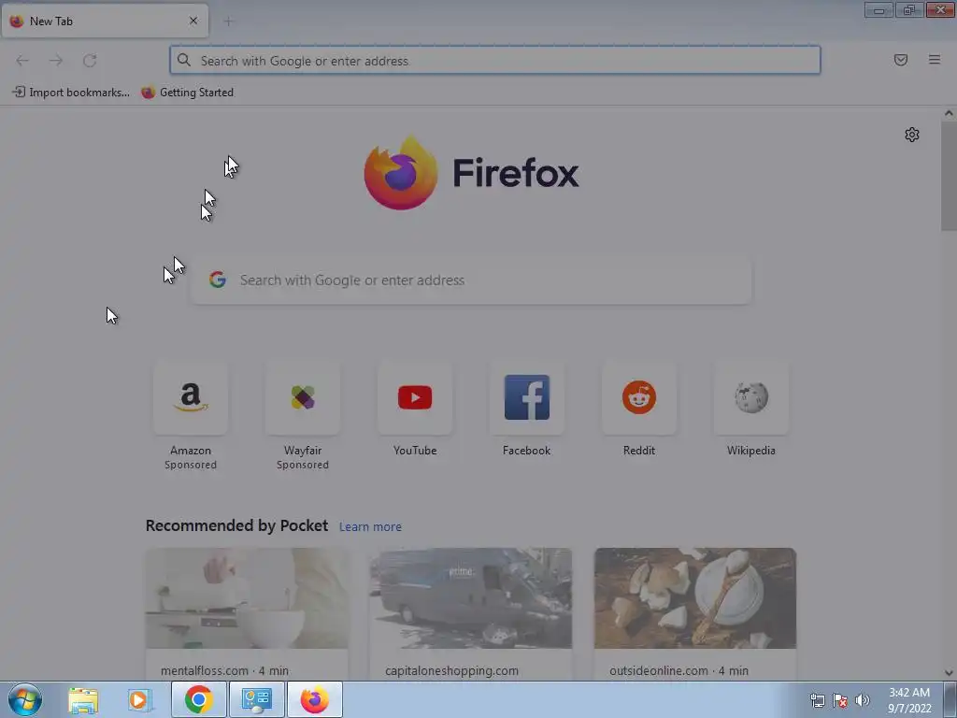This screenshot has height=718, width=957.
Task: Click Learn more link beside Pocket
Action: point(370,527)
